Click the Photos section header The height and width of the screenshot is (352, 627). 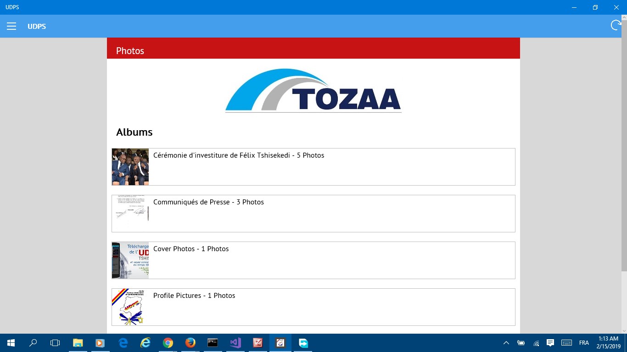tap(313, 48)
